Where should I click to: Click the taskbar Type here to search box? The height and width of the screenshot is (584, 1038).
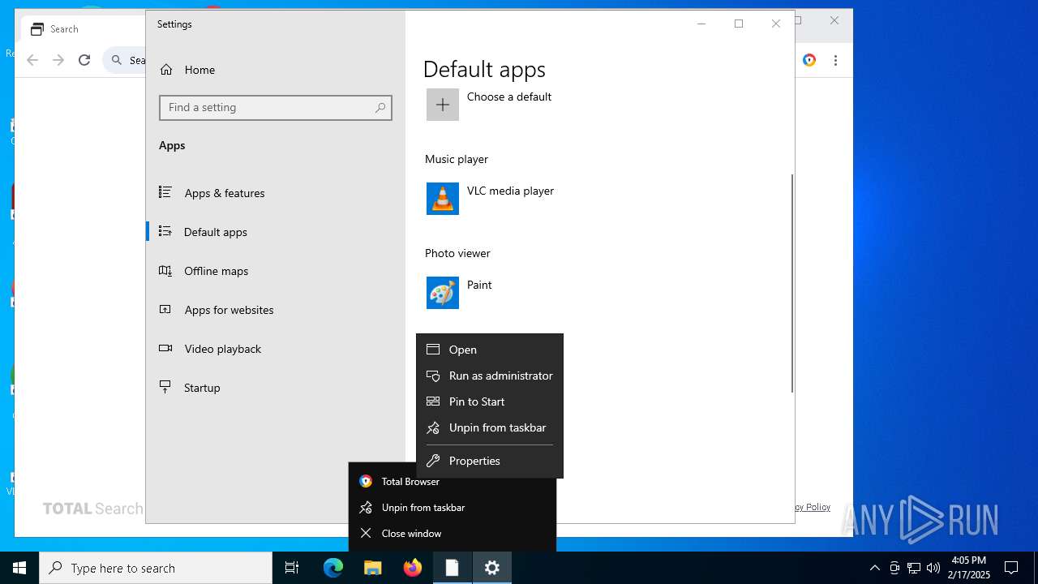click(x=156, y=568)
